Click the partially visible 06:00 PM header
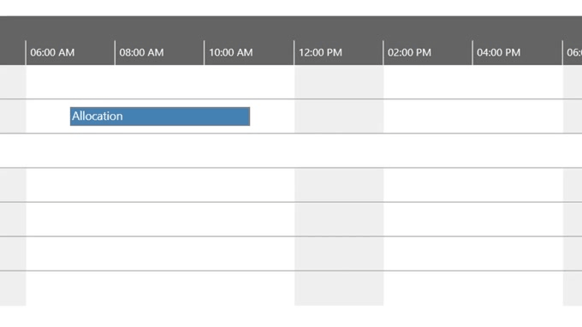582x327 pixels. (574, 52)
